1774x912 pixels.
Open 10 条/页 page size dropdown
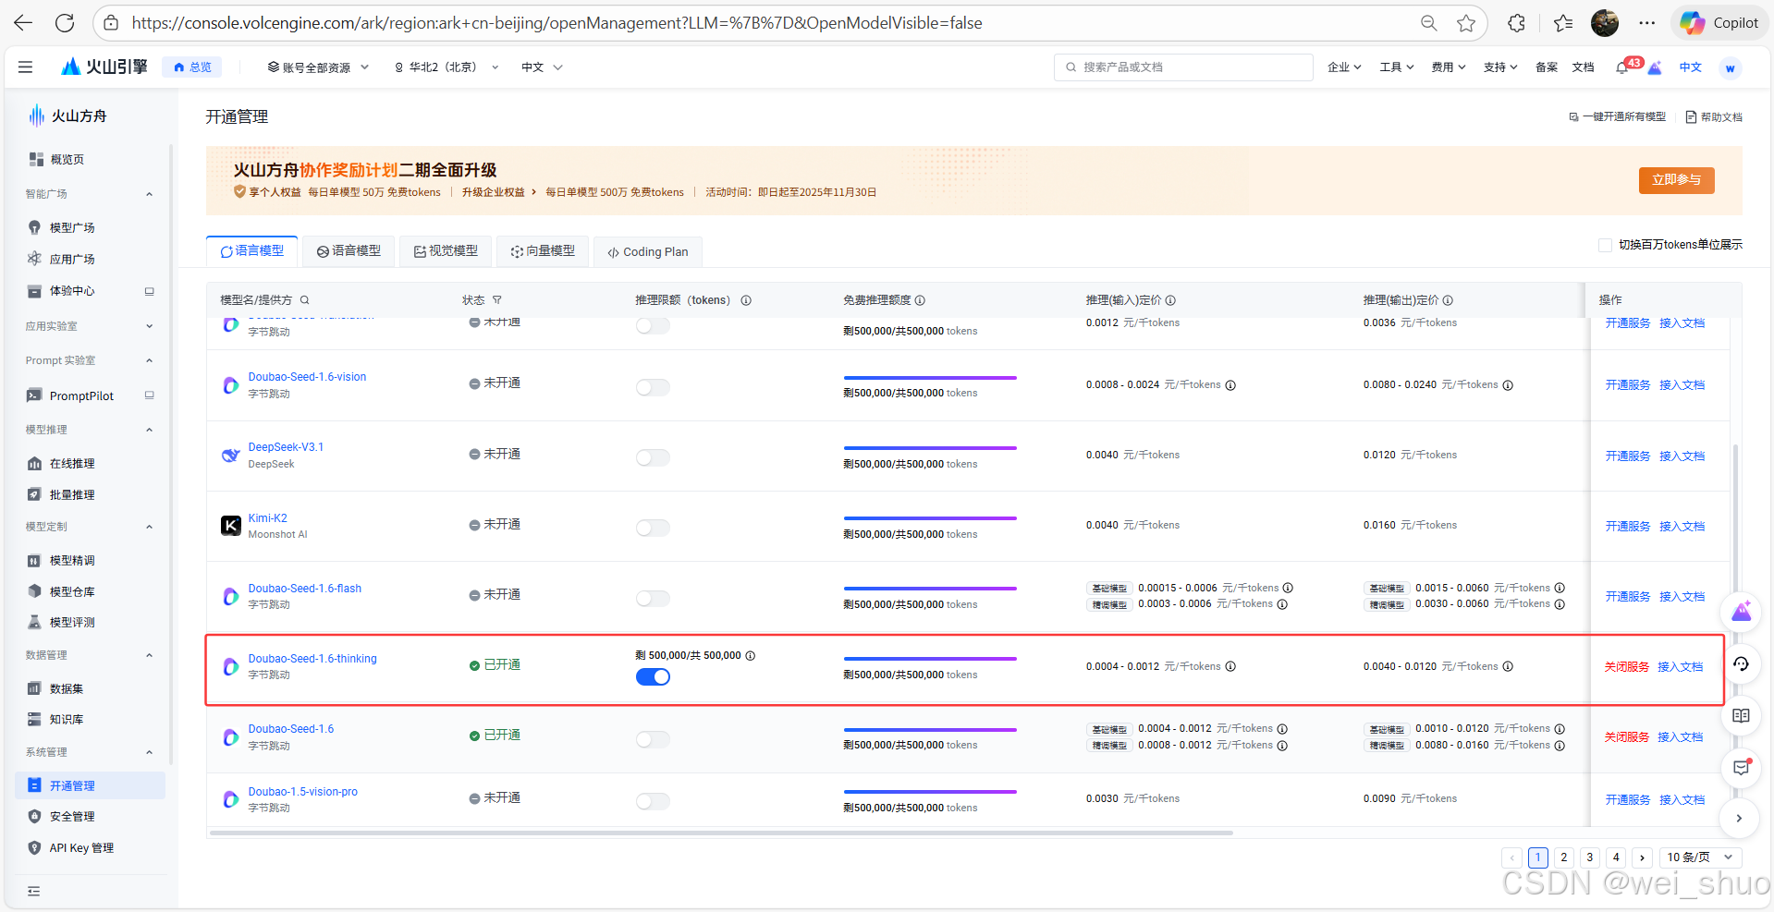pyautogui.click(x=1700, y=857)
